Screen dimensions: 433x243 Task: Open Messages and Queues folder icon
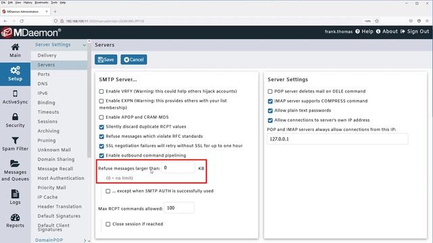click(x=15, y=163)
